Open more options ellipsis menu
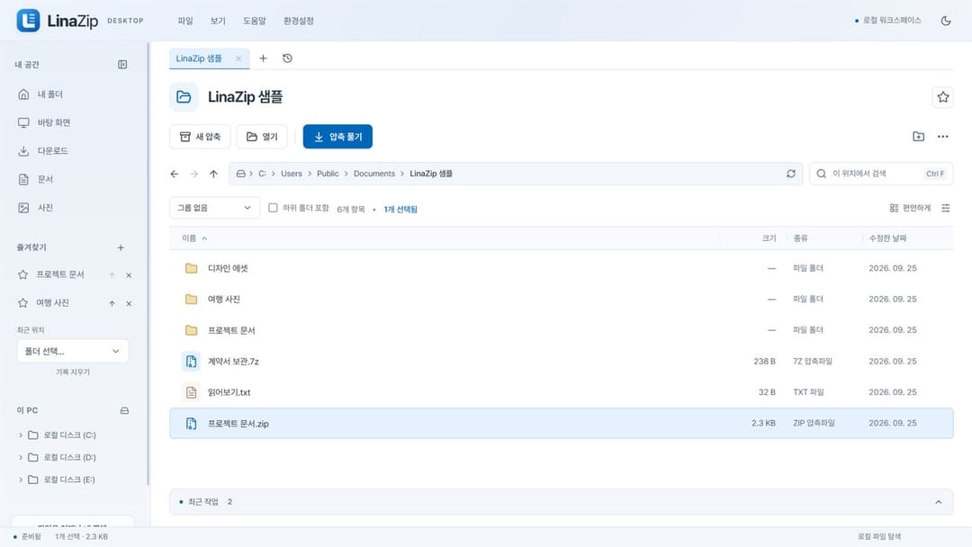The image size is (972, 547). pyautogui.click(x=943, y=136)
